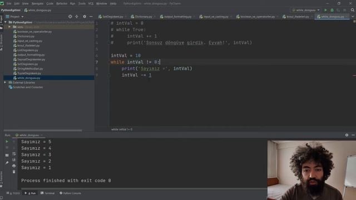Switch to the Dictionary.py editor tab
This screenshot has height=200, width=356.
coord(143,17)
